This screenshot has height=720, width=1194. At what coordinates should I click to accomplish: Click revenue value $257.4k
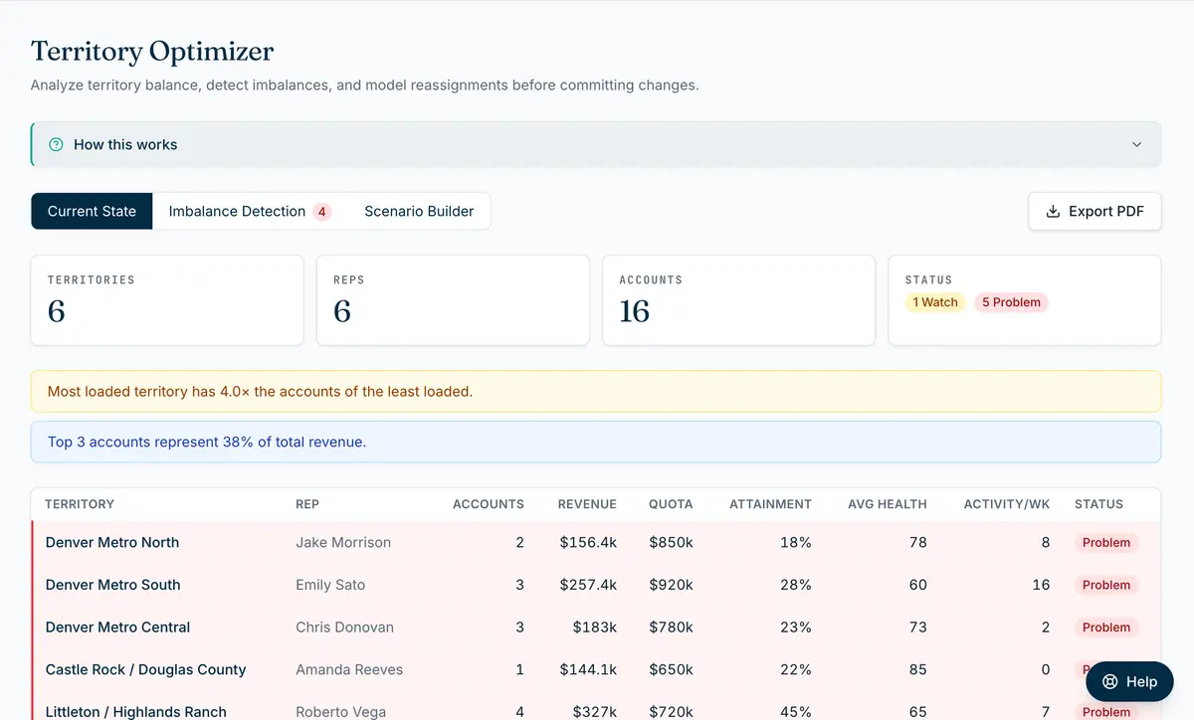588,585
